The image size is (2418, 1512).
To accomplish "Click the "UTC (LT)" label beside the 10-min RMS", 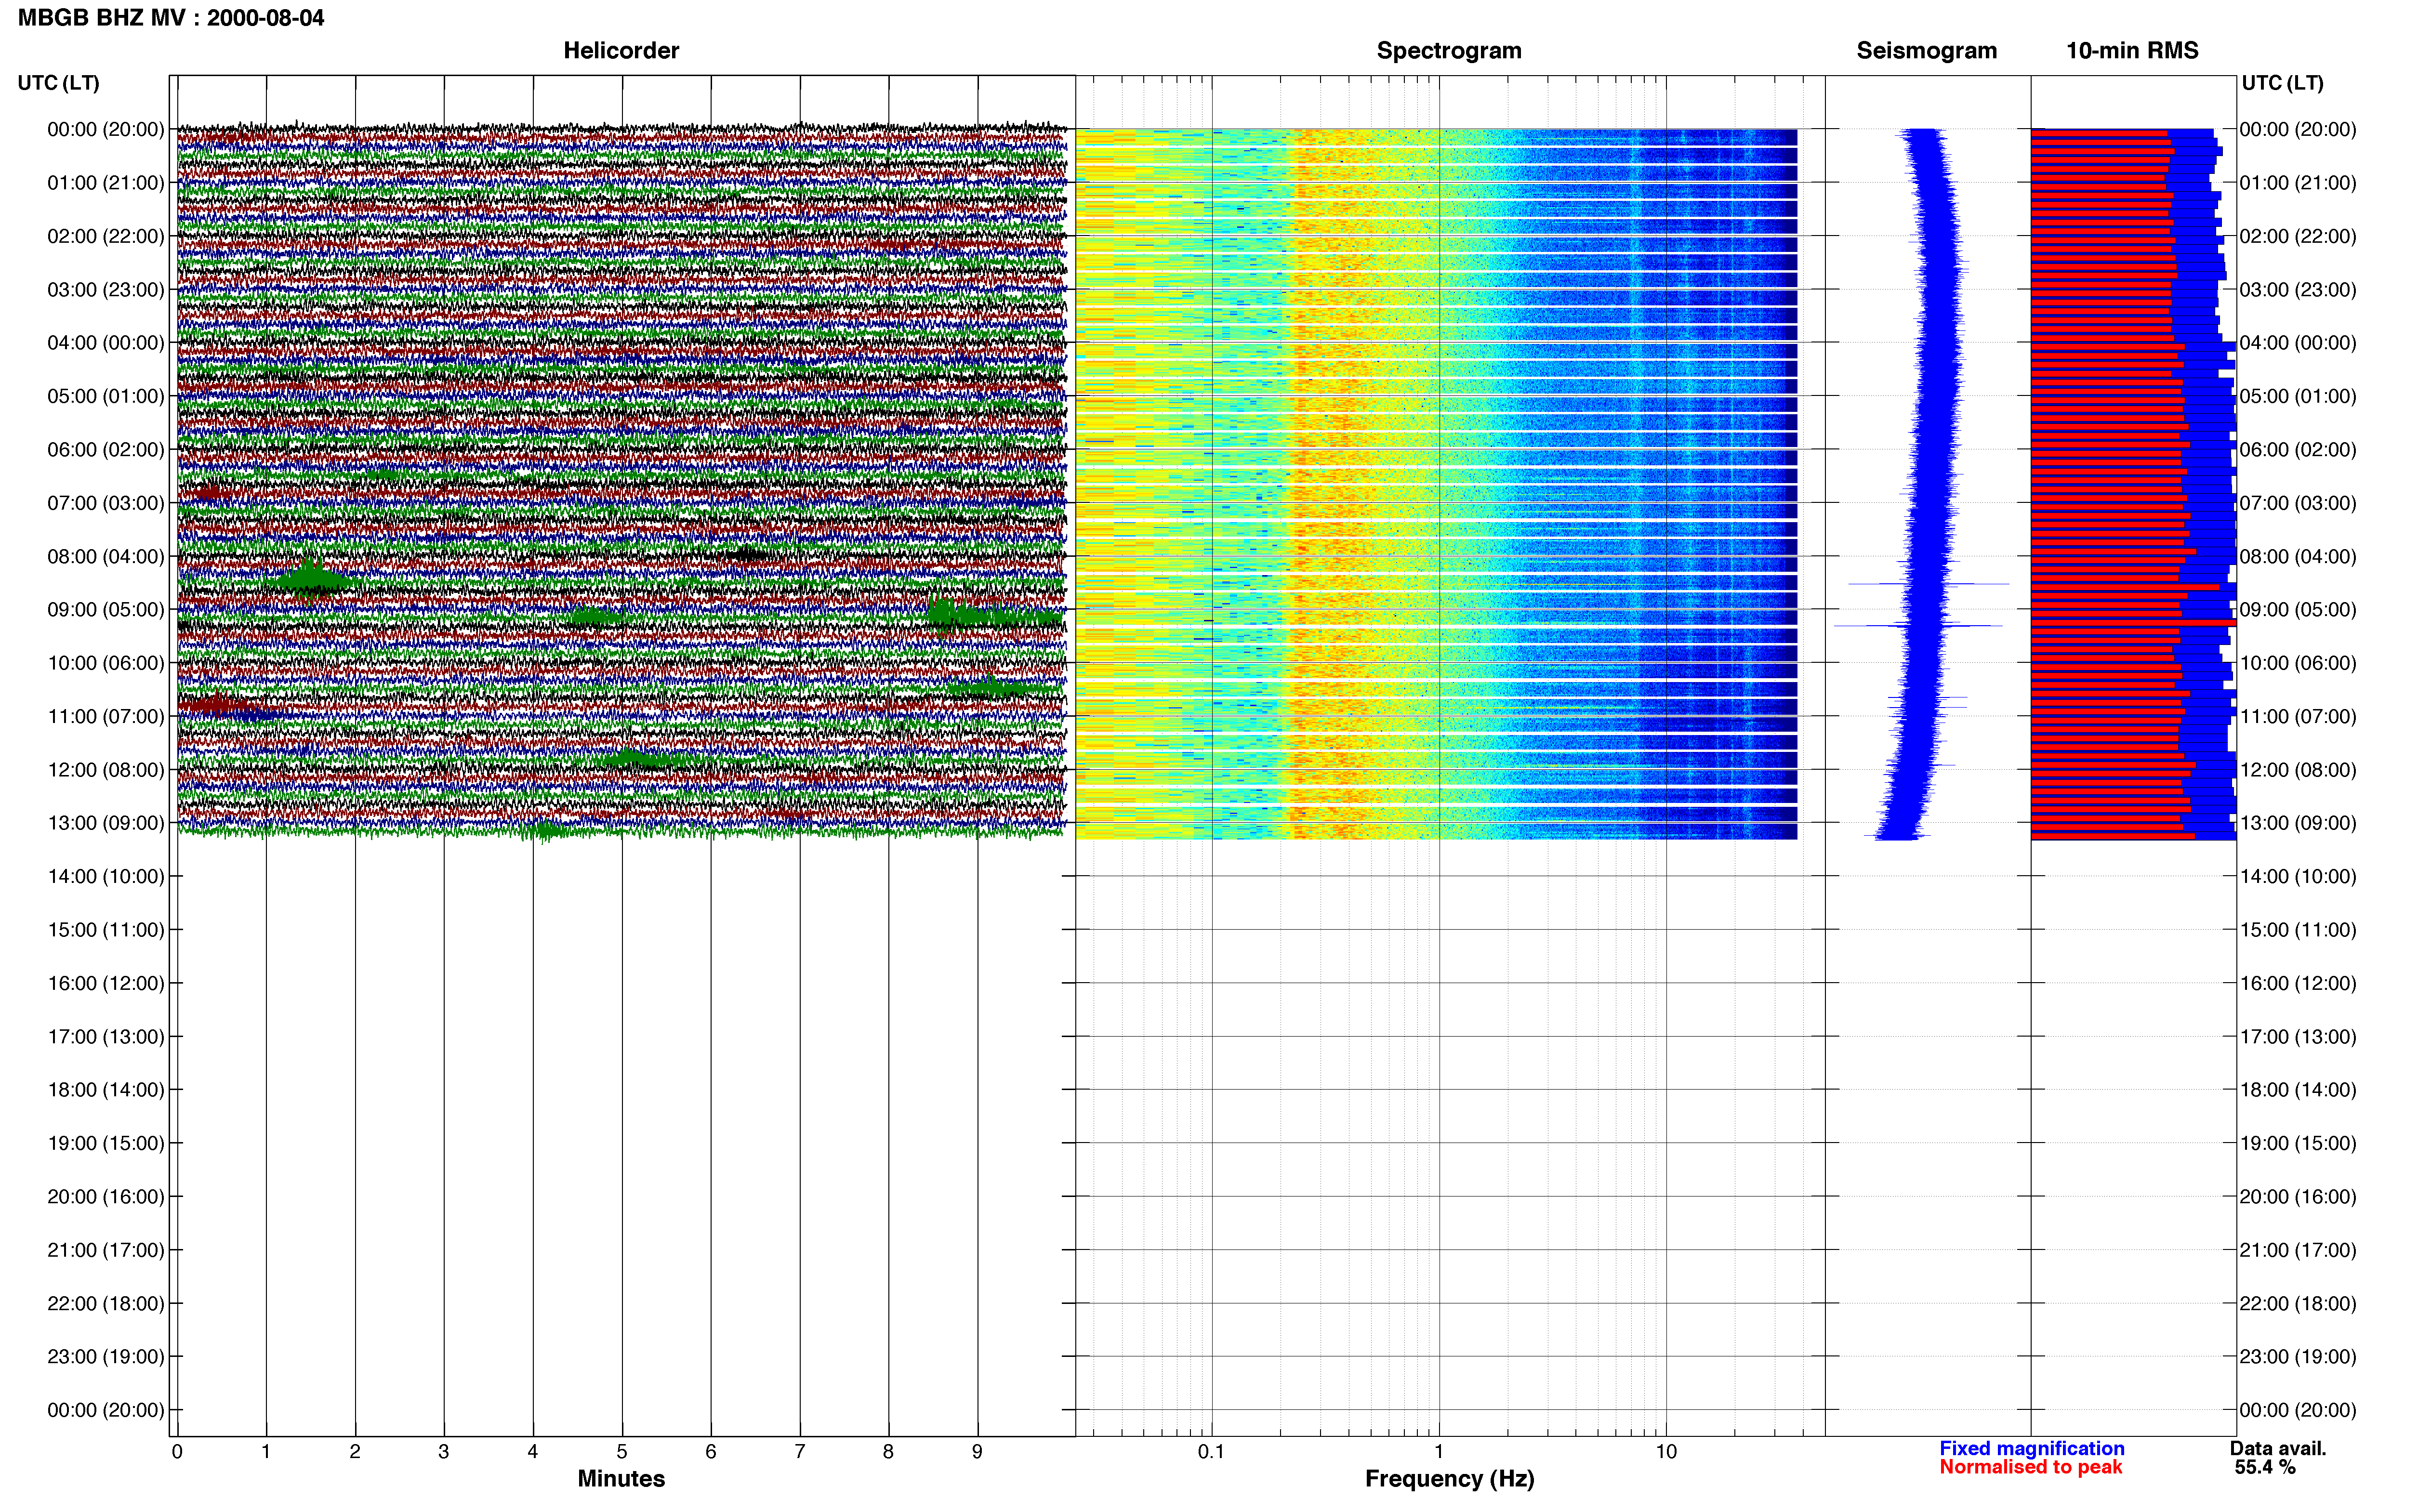I will pyautogui.click(x=2282, y=83).
